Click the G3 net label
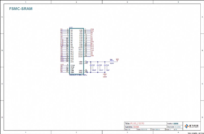This screenshot has width=204, height=134. click(x=61, y=52)
